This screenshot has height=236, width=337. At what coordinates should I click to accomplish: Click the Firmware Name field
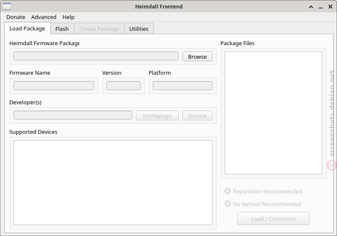[x=54, y=85]
